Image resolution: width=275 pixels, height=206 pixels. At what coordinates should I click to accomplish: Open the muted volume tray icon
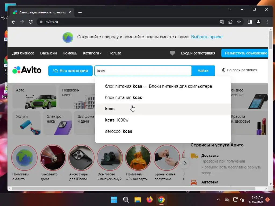243,200
